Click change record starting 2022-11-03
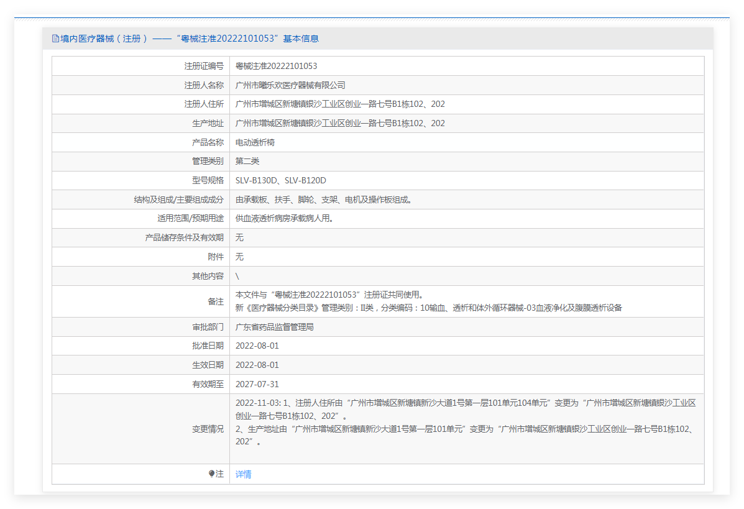This screenshot has width=744, height=509. [x=466, y=410]
